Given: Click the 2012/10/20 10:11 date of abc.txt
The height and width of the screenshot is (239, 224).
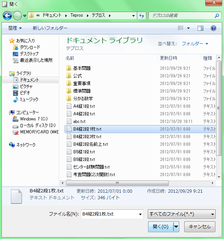Looking at the screenshot, I should pyautogui.click(x=176, y=121).
